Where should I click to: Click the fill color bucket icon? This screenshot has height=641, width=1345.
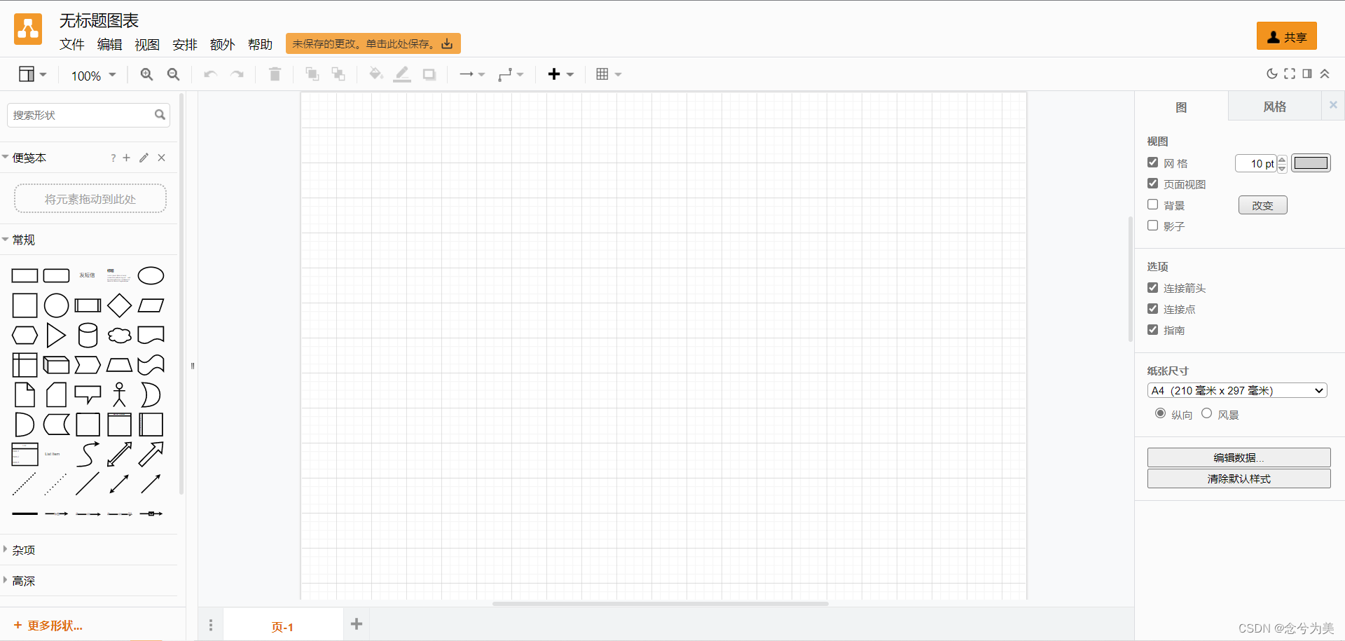tap(375, 74)
